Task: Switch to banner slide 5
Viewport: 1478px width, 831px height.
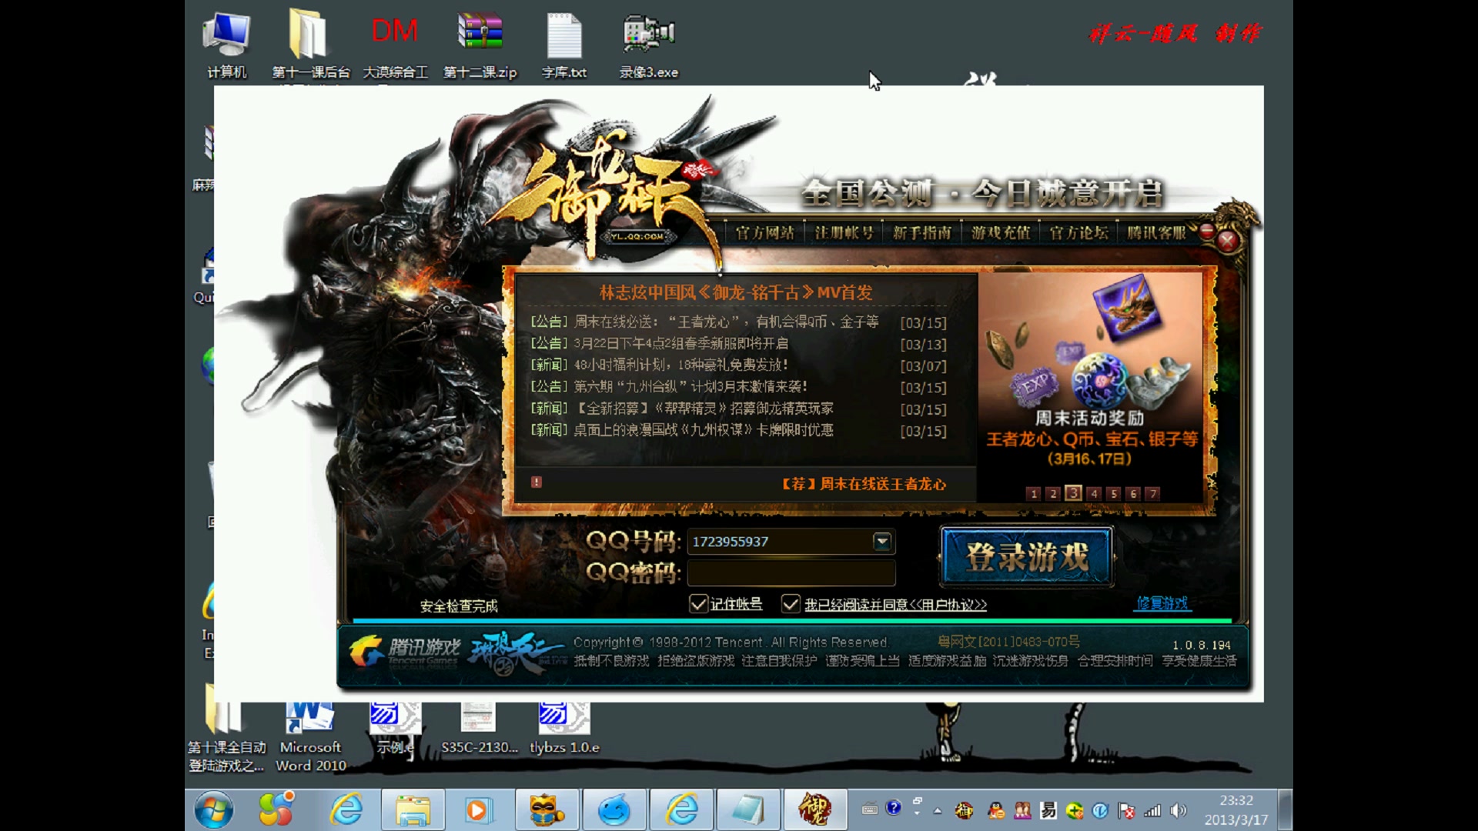Action: point(1113,494)
